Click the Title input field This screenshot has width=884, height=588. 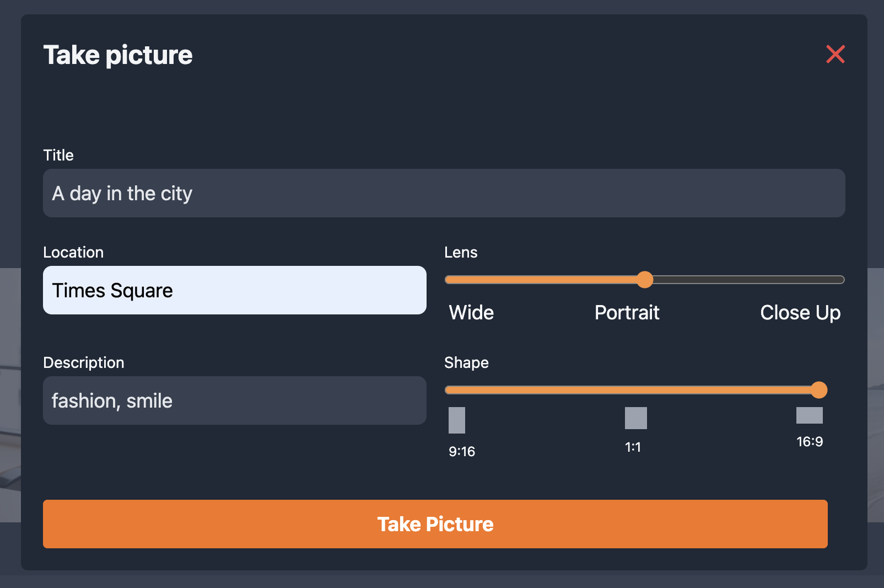pyautogui.click(x=444, y=193)
